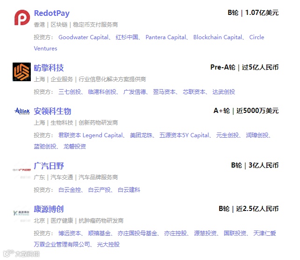Open investor 国联投资
Viewport: 300px width, 260px height.
235,233
